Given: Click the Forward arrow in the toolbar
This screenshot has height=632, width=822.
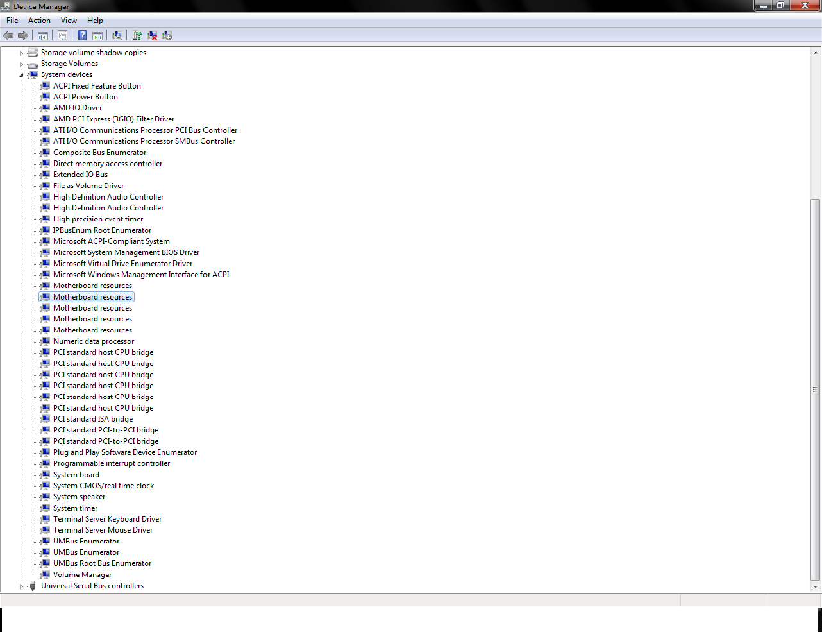Looking at the screenshot, I should click(23, 36).
